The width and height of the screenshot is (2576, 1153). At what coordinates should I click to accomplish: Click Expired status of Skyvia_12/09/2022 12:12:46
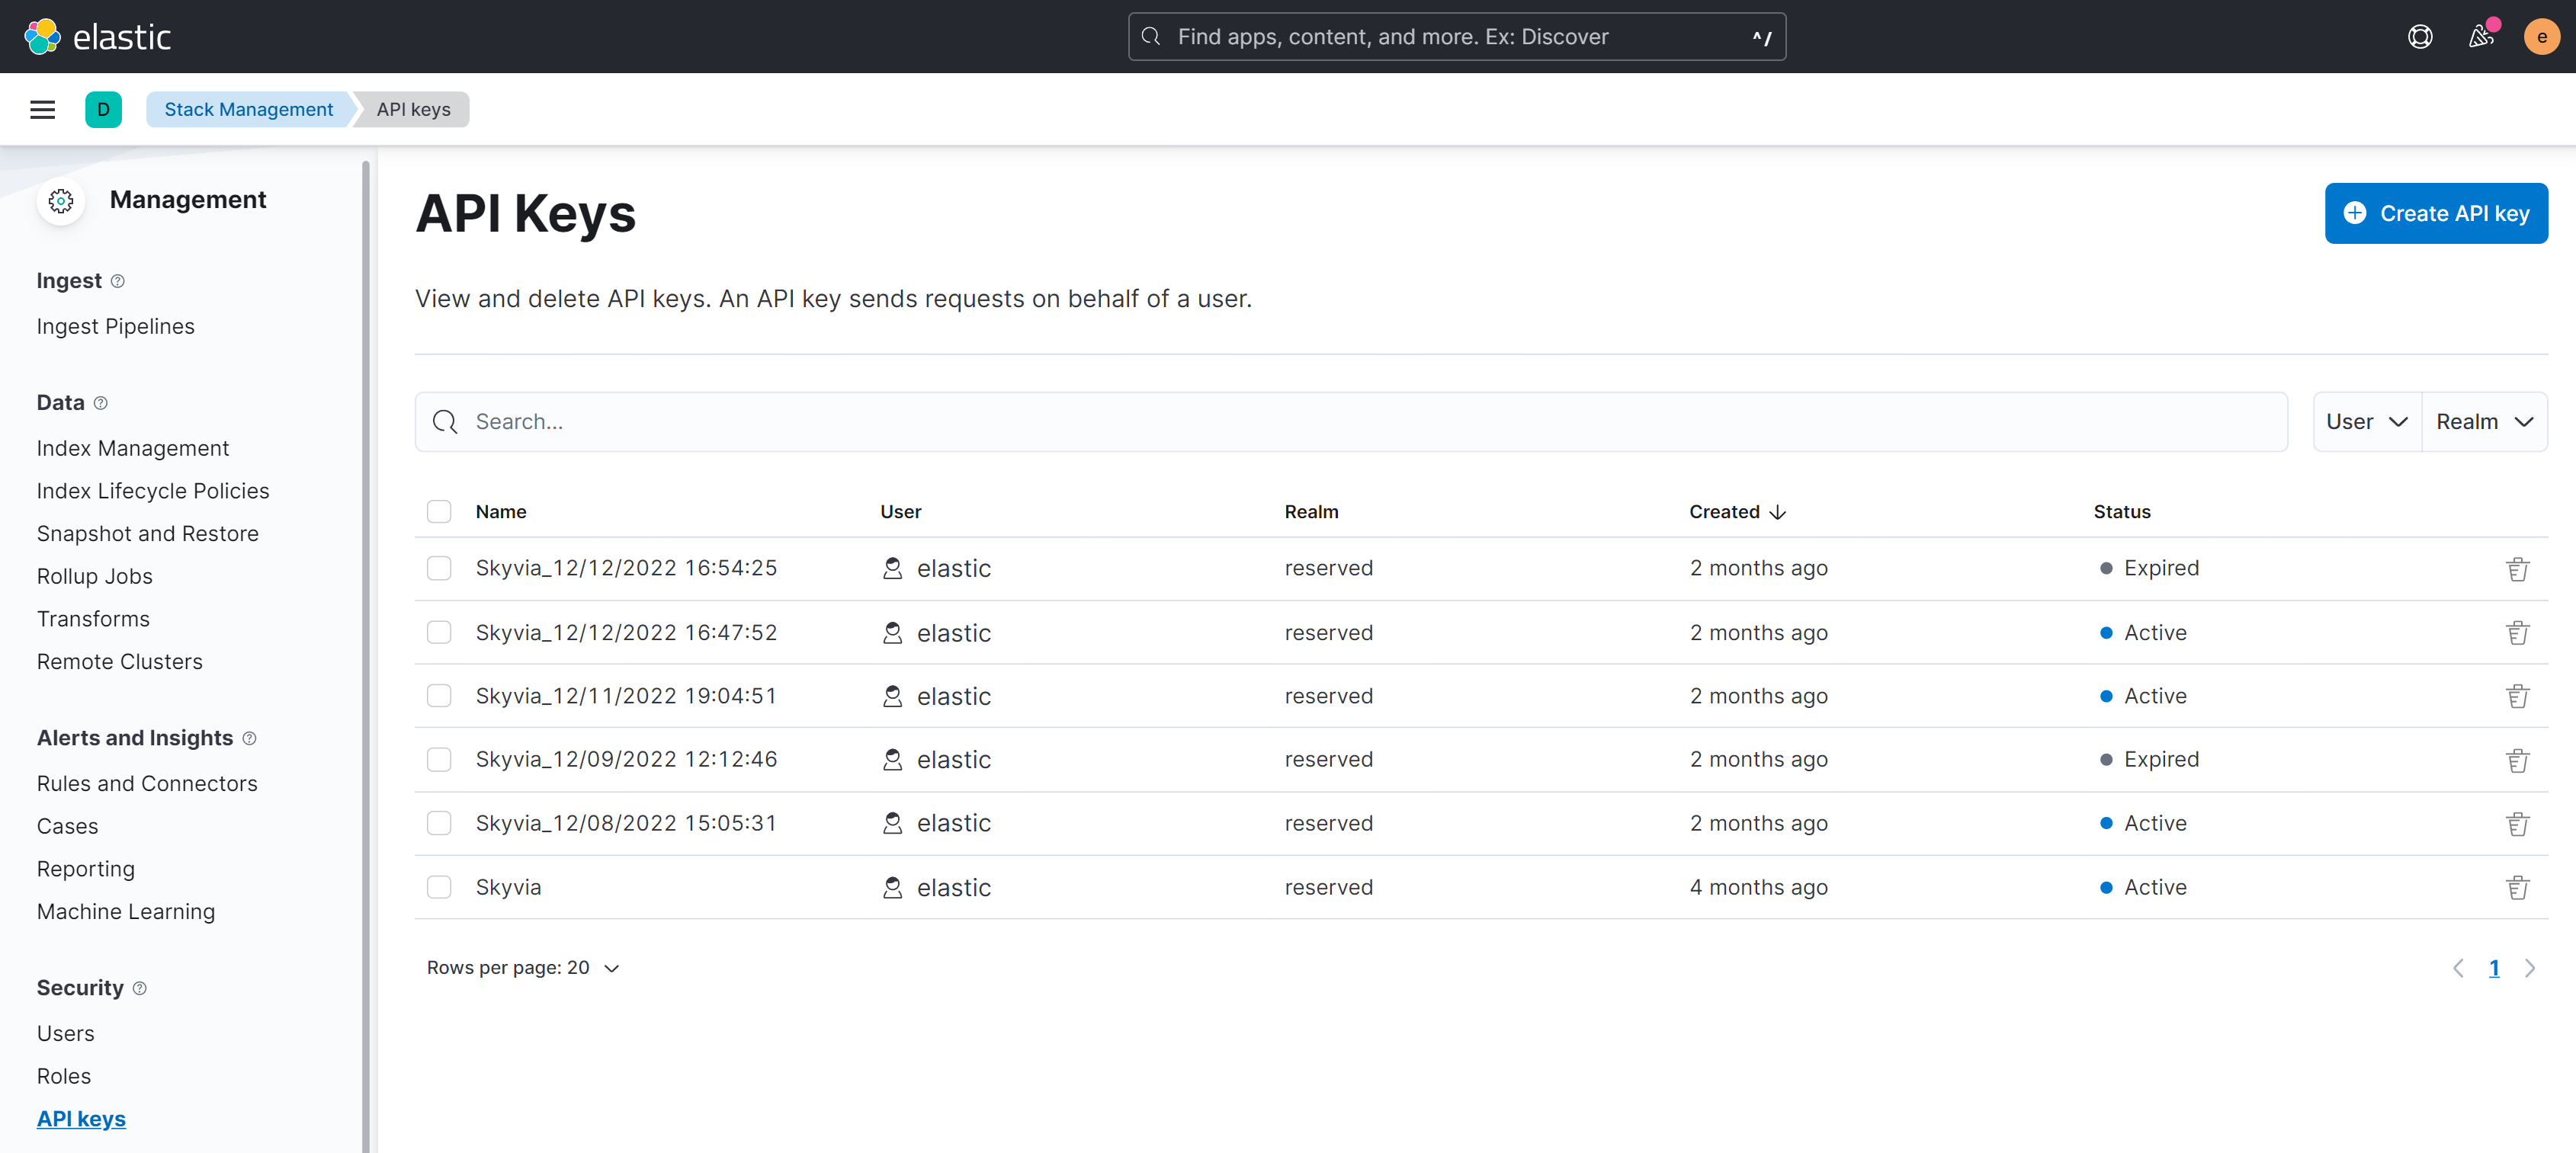point(2150,759)
